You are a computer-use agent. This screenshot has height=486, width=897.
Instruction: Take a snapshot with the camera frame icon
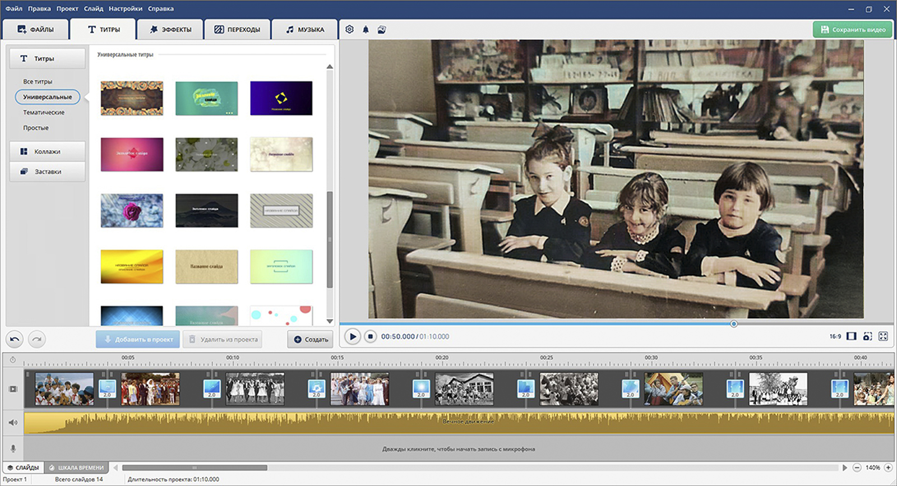(x=867, y=336)
